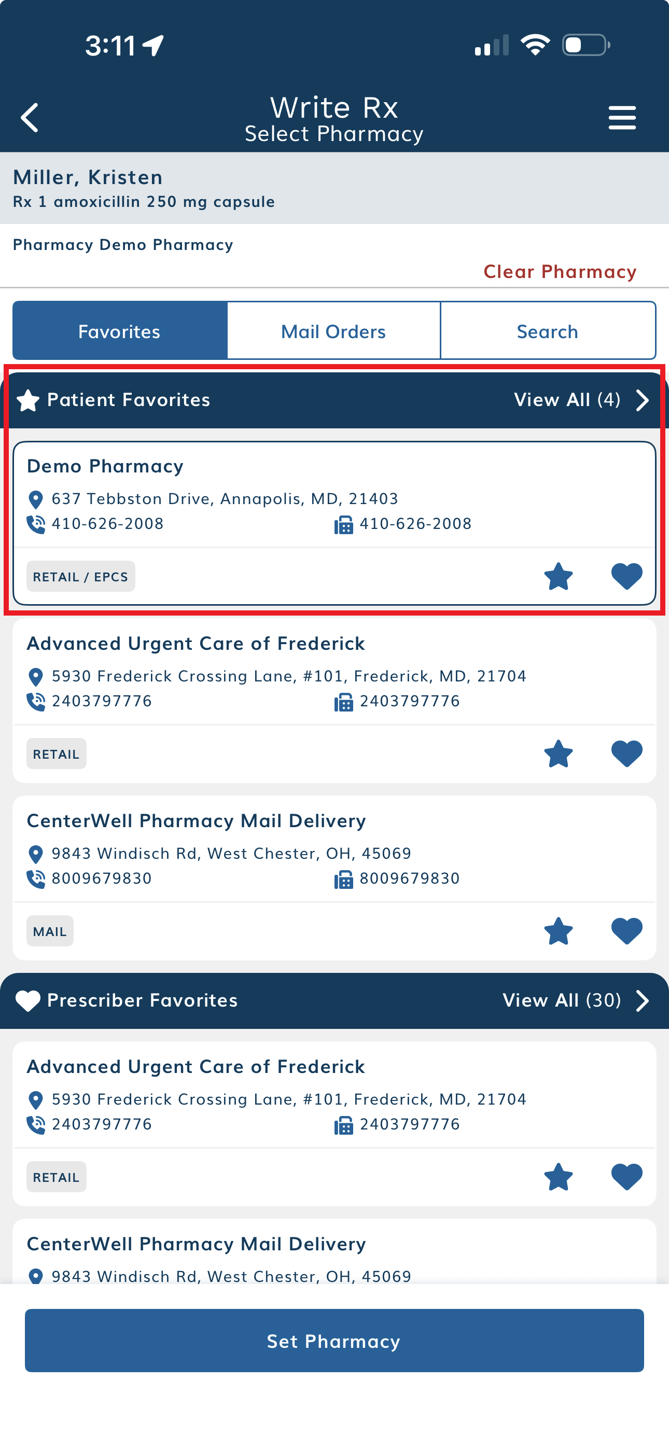
Task: Switch to the Mail Orders tab
Action: pyautogui.click(x=333, y=331)
